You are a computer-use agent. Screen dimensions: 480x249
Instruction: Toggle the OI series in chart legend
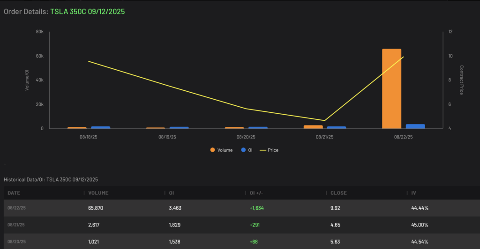pos(247,150)
